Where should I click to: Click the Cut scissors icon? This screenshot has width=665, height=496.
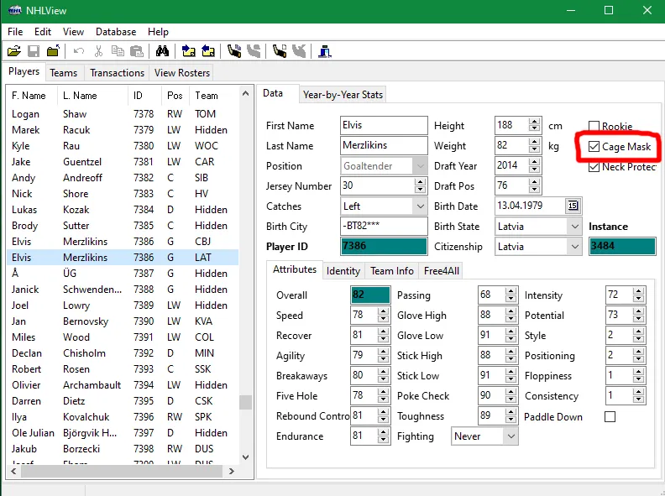tap(98, 51)
